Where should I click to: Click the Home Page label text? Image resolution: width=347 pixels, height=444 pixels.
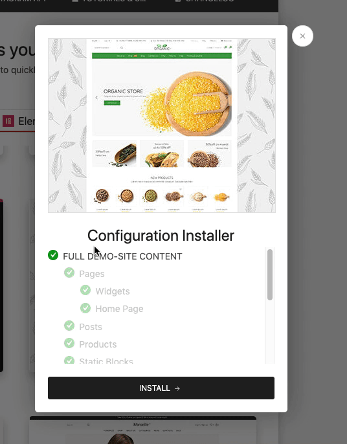[x=119, y=309]
